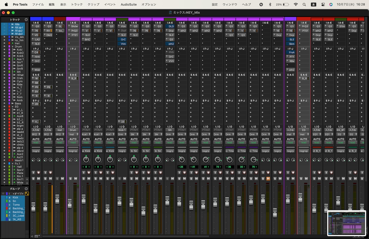
Task: Toggle input monitor on the strip panned 25
Action: 179,173
